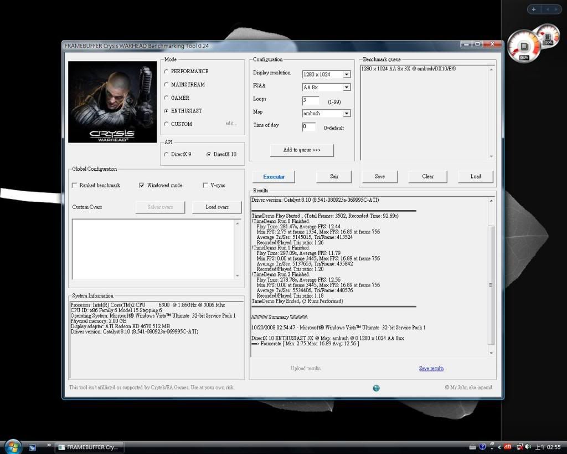Click the Load cvars button
Image resolution: width=567 pixels, height=454 pixels.
(217, 207)
